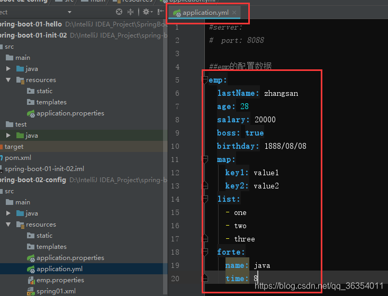Click the java folder icon under test
Image resolution: width=388 pixels, height=296 pixels.
[x=20, y=136]
